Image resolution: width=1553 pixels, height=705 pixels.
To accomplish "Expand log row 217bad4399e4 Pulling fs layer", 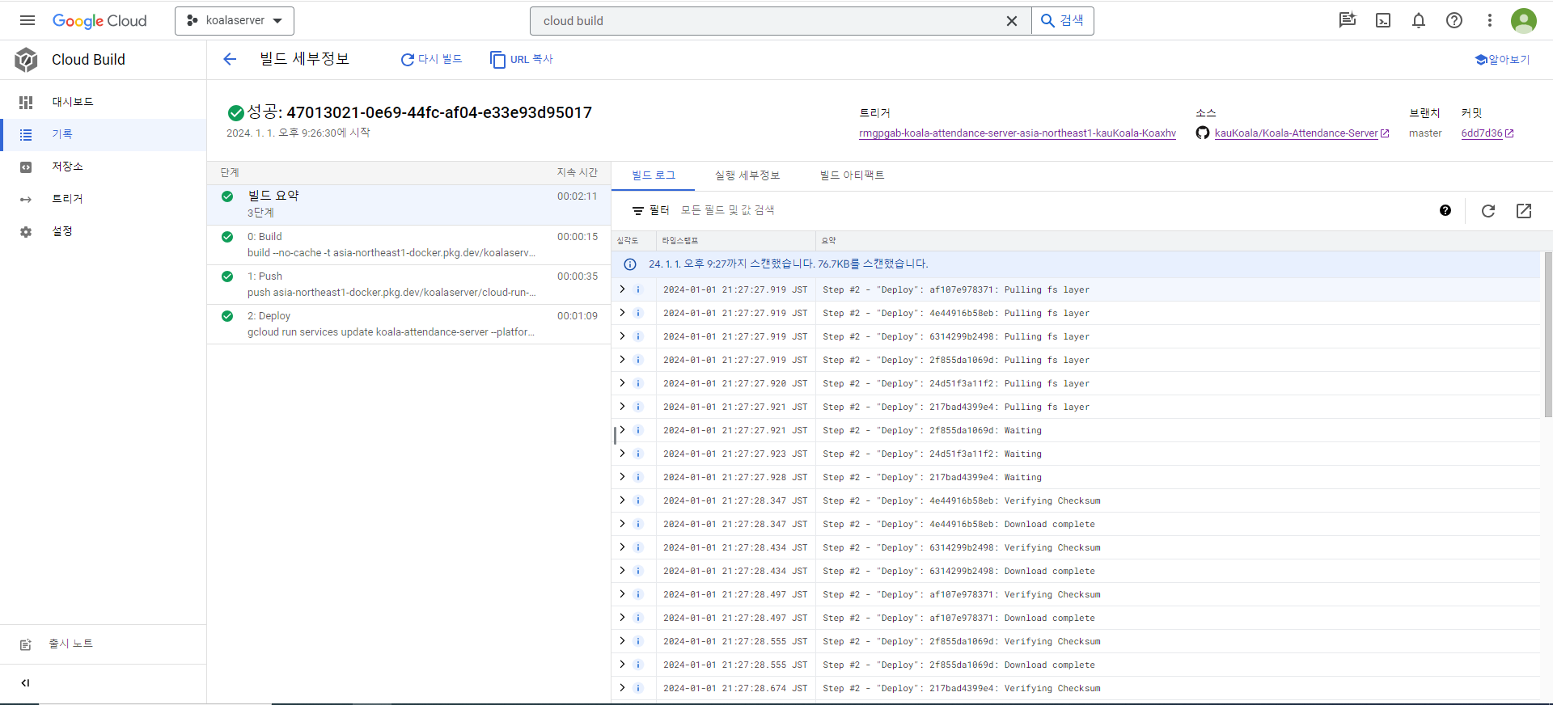I will (622, 407).
